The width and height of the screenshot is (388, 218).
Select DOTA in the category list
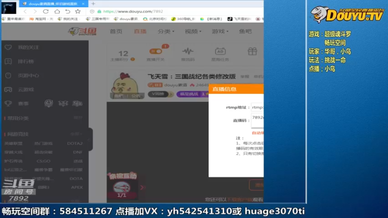(x=76, y=178)
